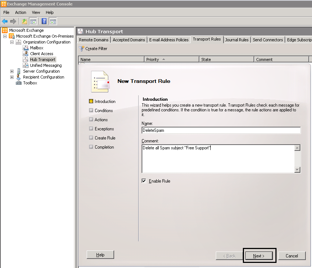Click the Forward arrow toolbar icon
This screenshot has width=312, height=268.
click(13, 21)
